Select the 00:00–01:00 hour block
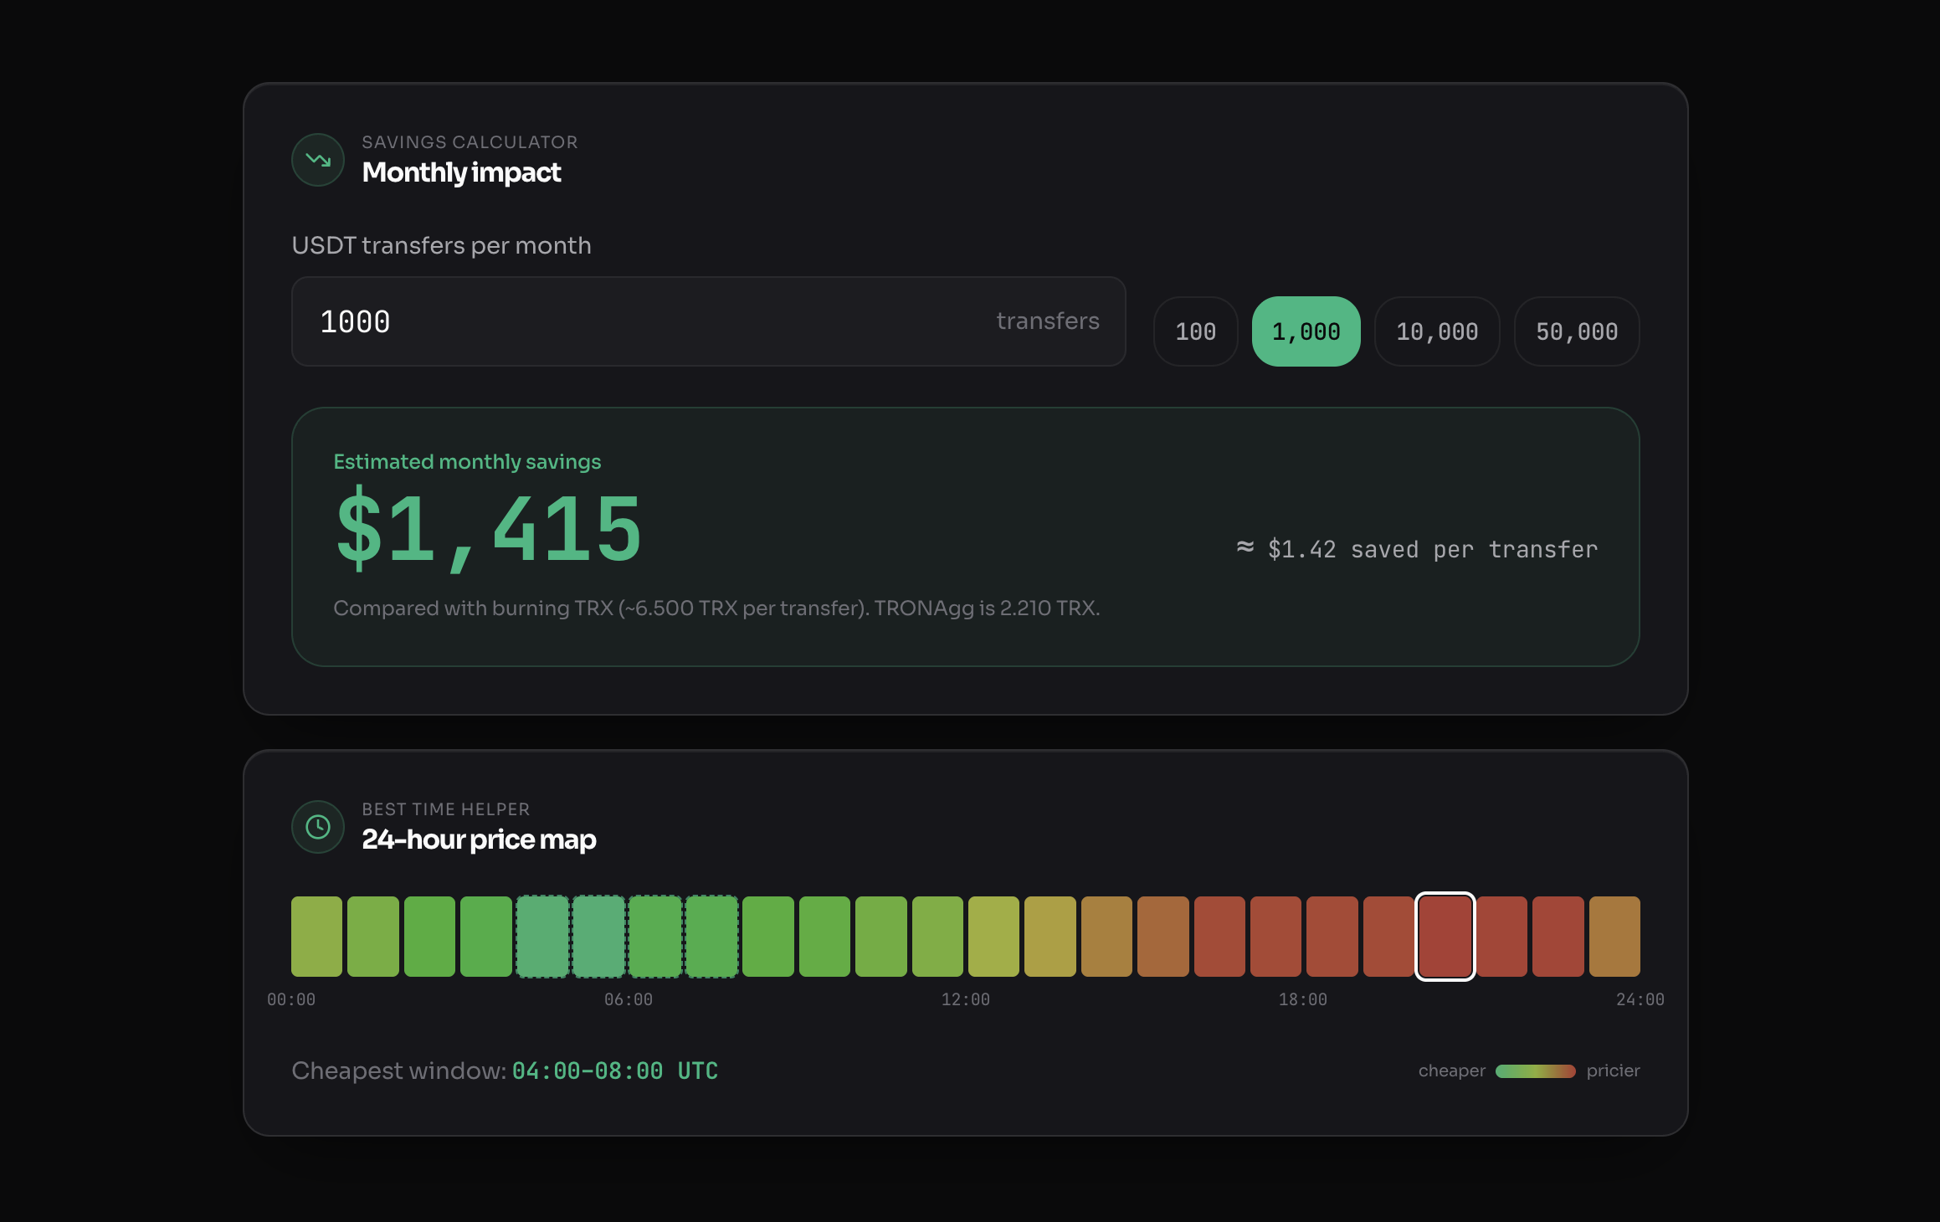The image size is (1940, 1222). [316, 937]
